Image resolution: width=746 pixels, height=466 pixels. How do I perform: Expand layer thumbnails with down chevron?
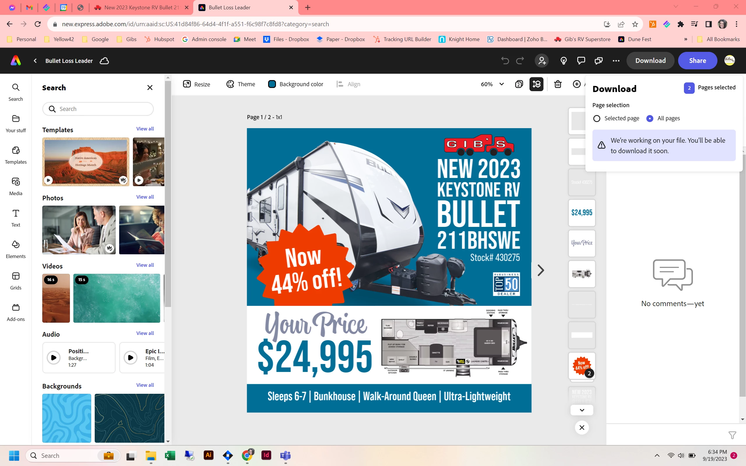[x=582, y=410]
